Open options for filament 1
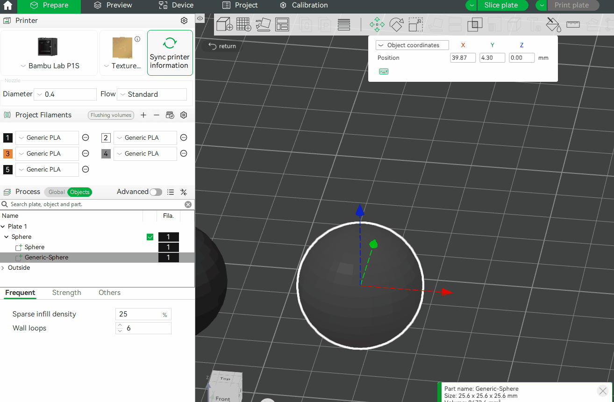The width and height of the screenshot is (614, 402). pos(86,137)
